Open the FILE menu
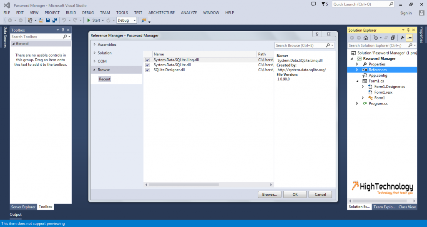The height and width of the screenshot is (227, 427). pyautogui.click(x=7, y=13)
